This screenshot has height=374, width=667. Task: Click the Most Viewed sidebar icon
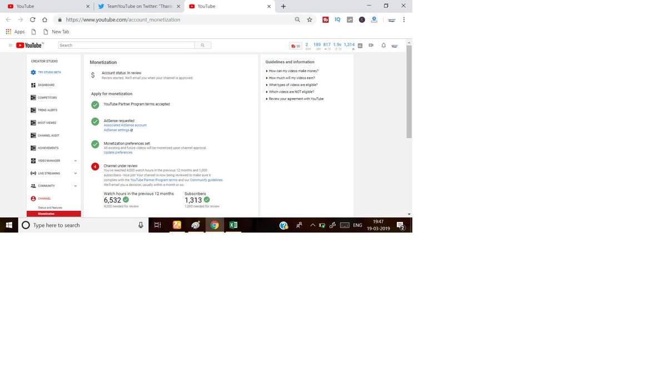[33, 123]
